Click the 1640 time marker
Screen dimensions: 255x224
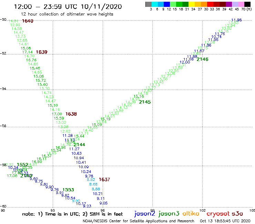(28, 21)
